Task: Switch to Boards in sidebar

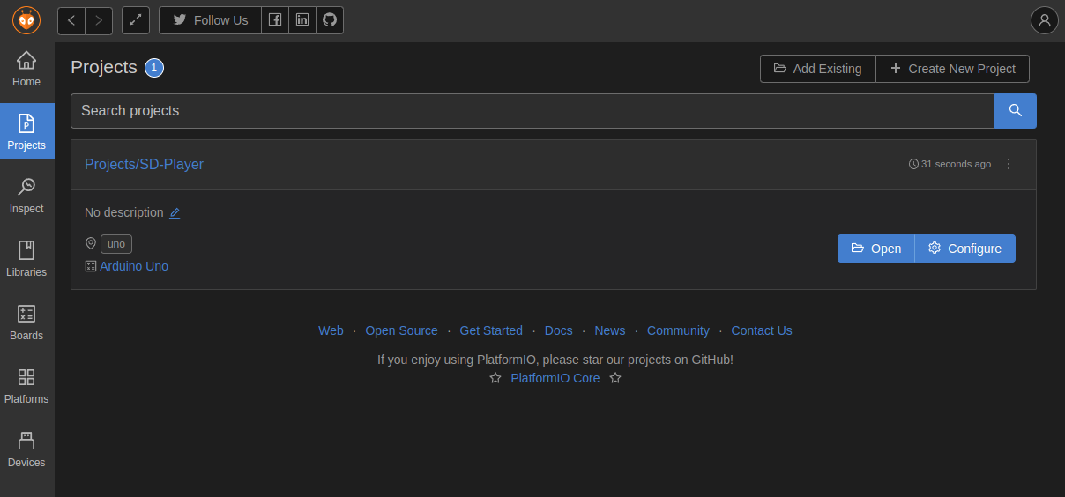Action: point(26,323)
